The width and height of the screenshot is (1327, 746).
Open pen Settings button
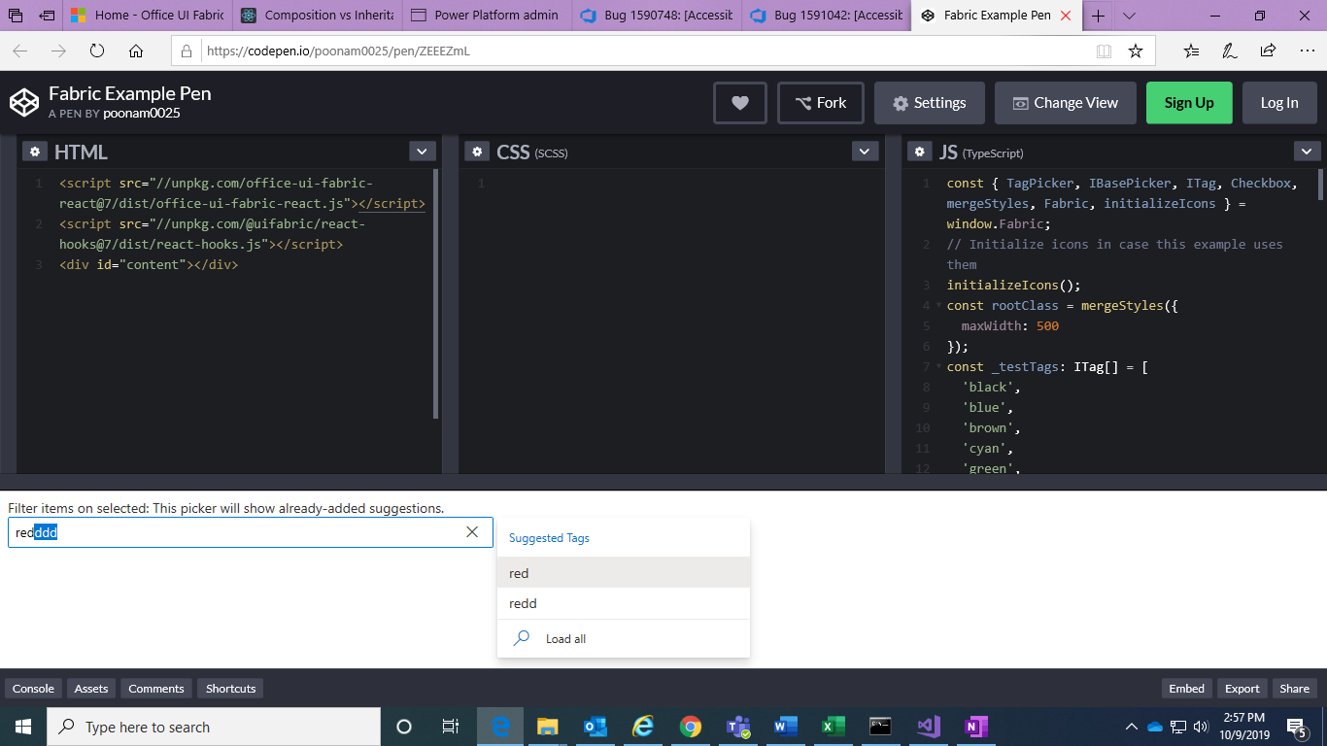(930, 103)
